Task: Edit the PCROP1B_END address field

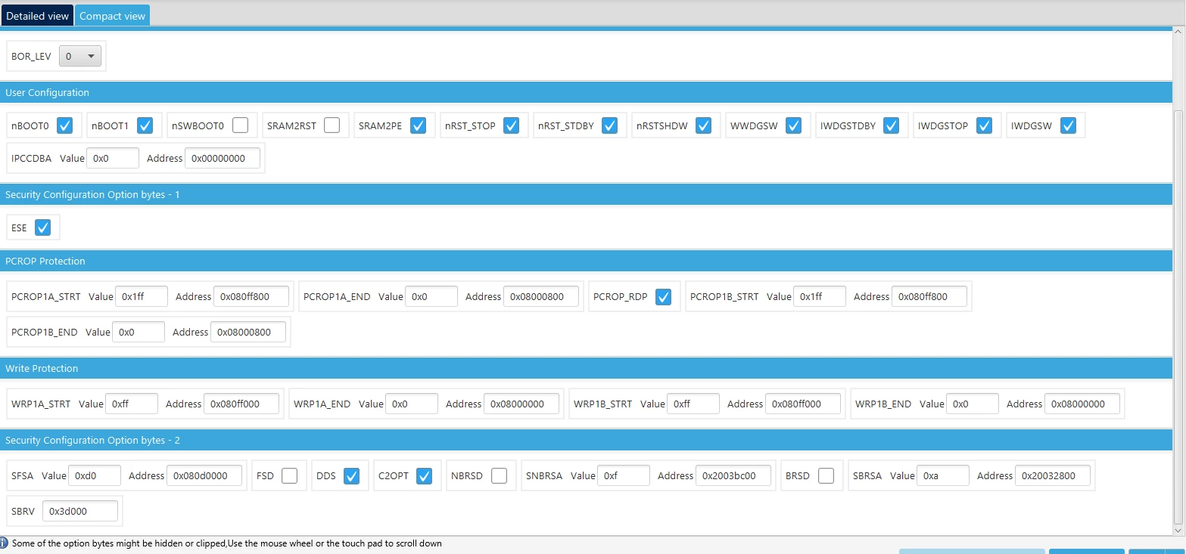Action: pos(248,332)
